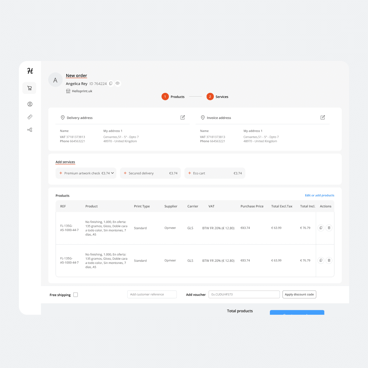368x368 pixels.
Task: Click the Apply discount code button
Action: click(299, 294)
